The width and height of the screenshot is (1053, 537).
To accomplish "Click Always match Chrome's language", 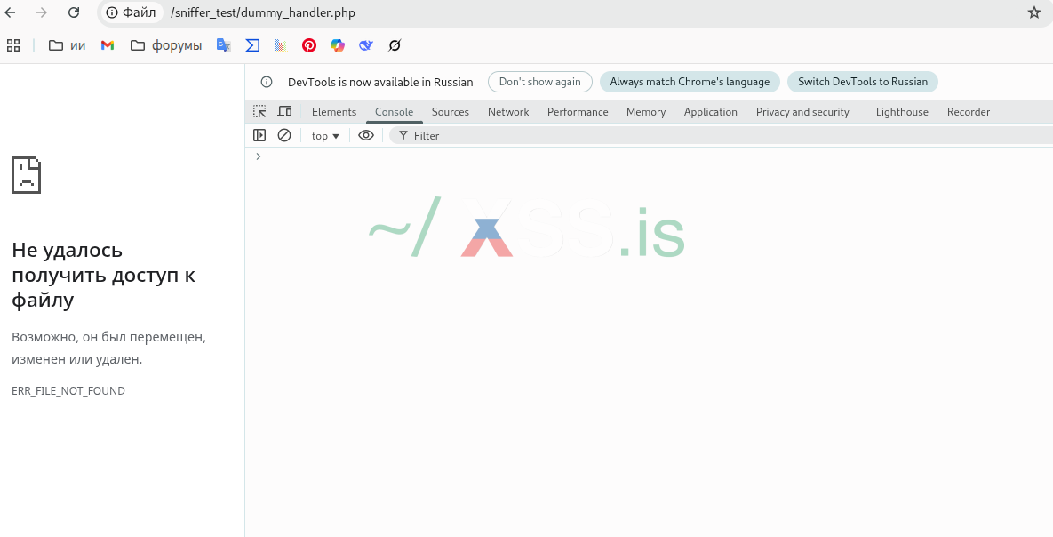I will click(x=690, y=82).
